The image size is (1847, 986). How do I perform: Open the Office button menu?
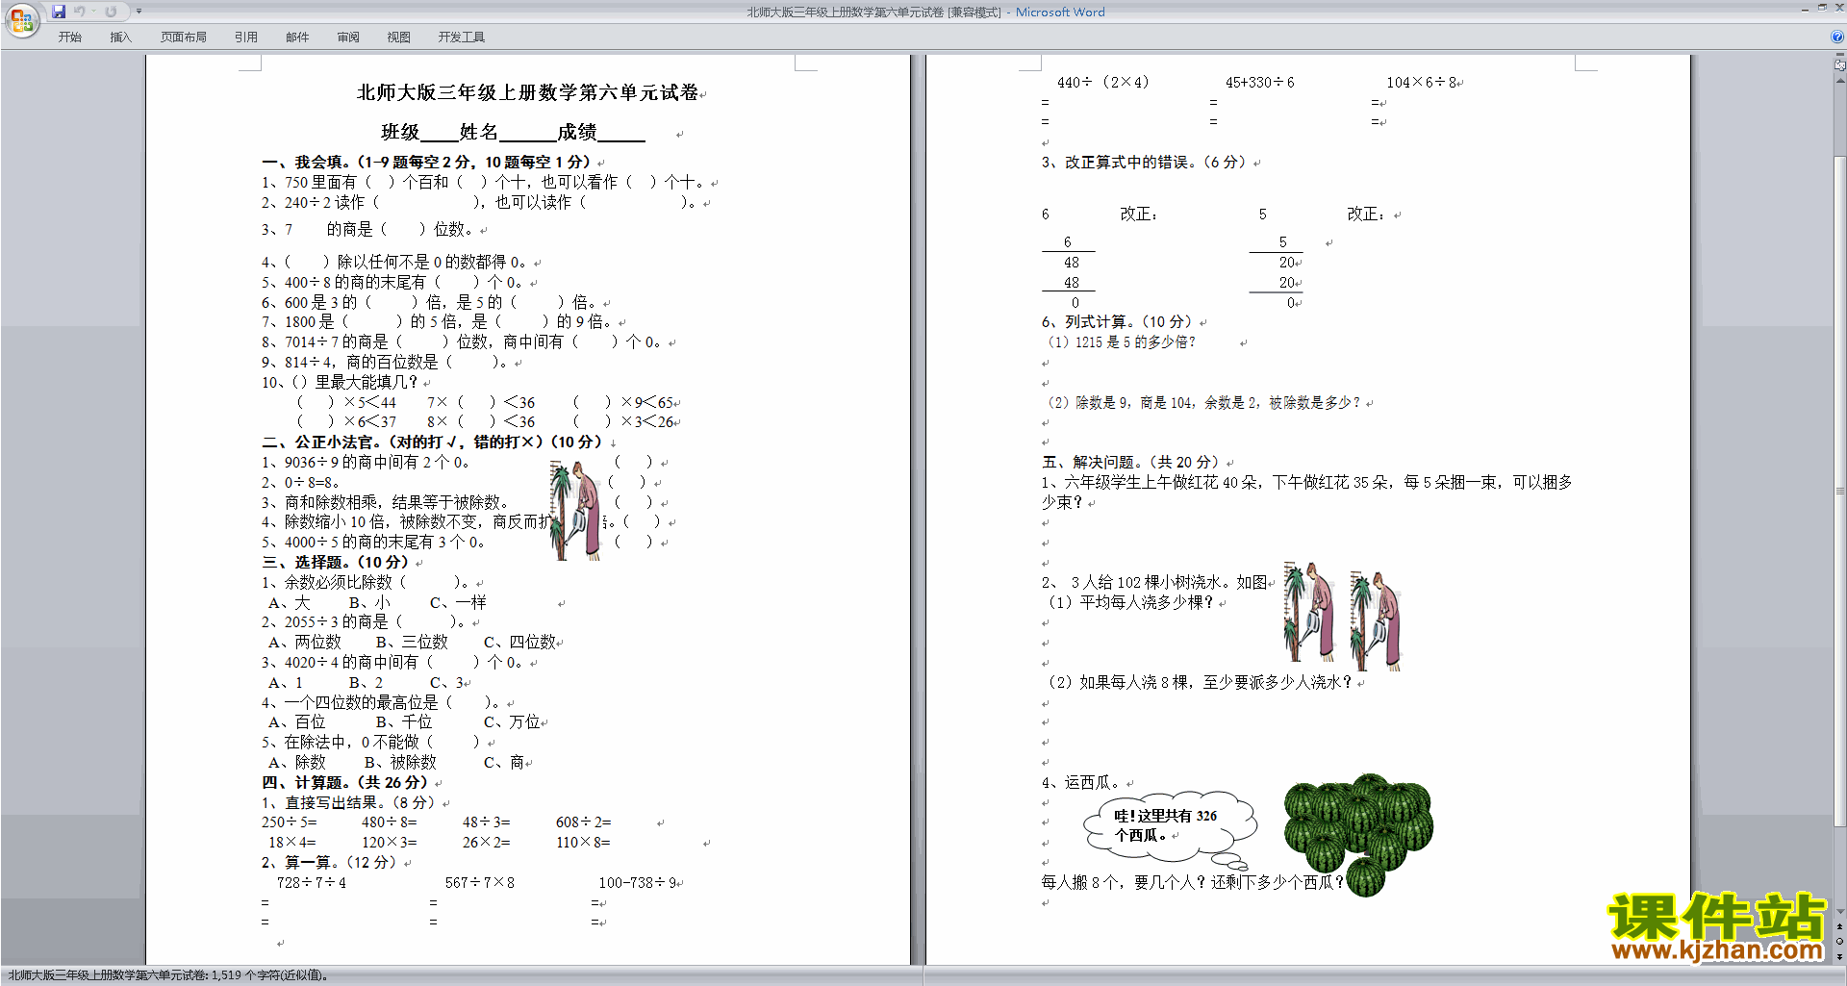tap(21, 19)
